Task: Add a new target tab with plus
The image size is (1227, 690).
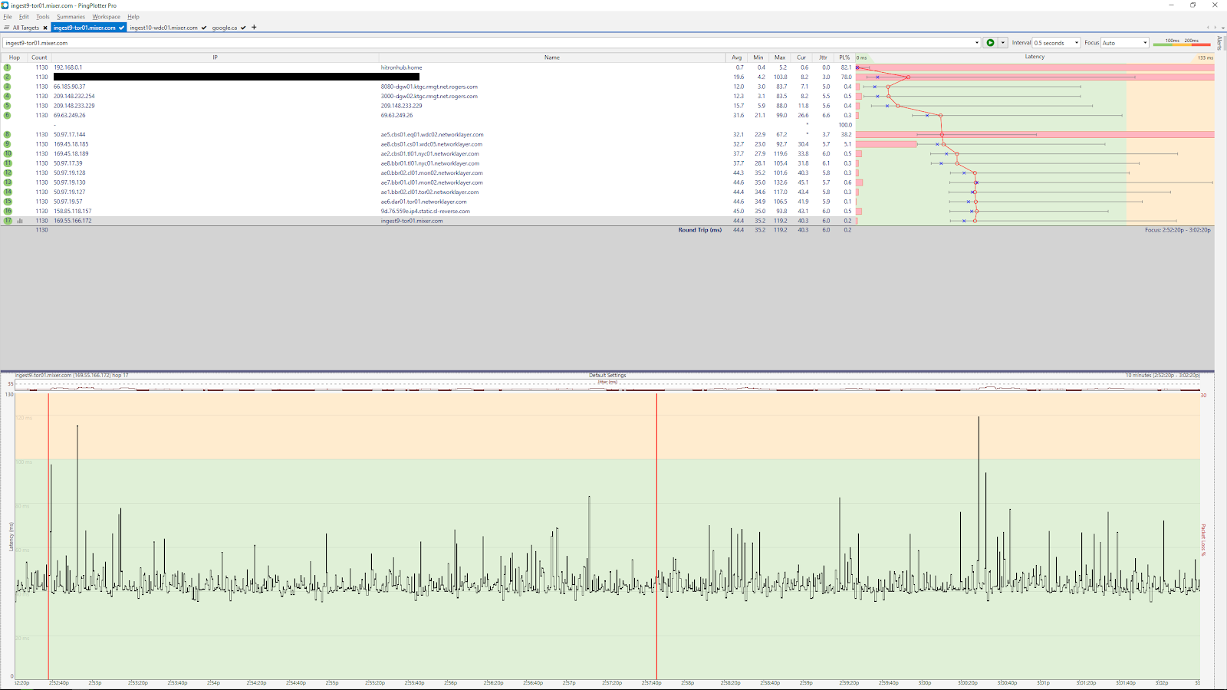Action: coord(254,28)
